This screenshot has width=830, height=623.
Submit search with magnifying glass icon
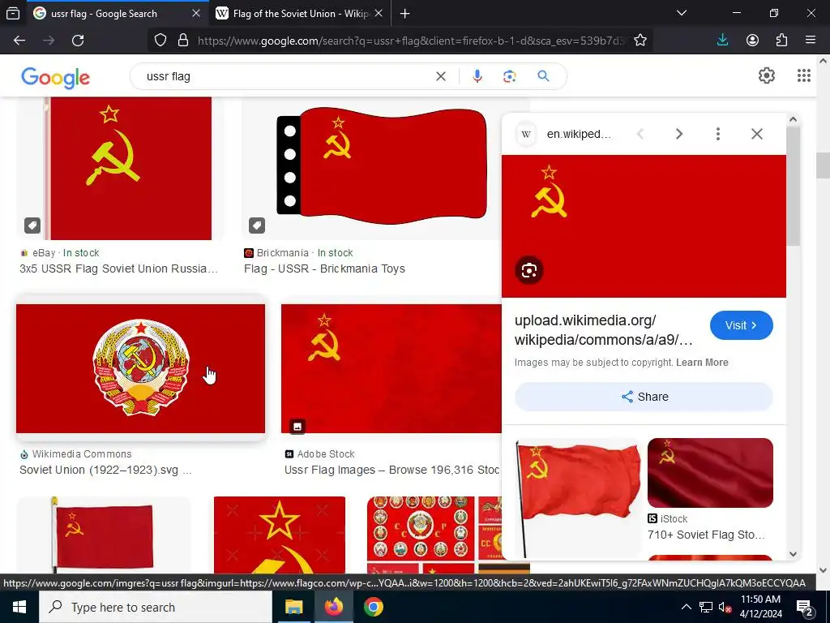(543, 76)
